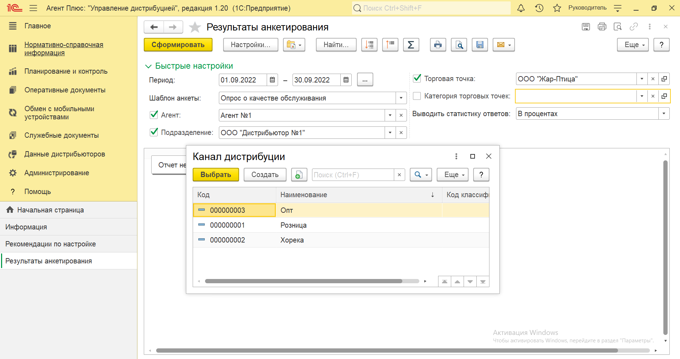Open start date calendar picker
This screenshot has height=359, width=680.
pyautogui.click(x=272, y=80)
